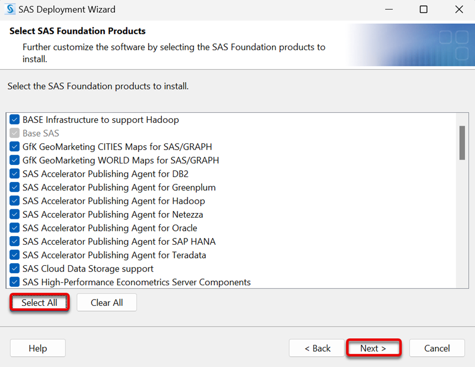Go back to the previous wizard step
The height and width of the screenshot is (367, 475).
tap(317, 348)
